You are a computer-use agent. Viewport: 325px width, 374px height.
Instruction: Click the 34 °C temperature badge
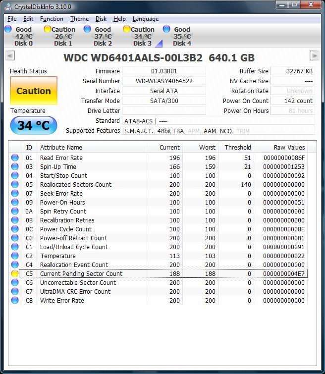click(x=34, y=125)
